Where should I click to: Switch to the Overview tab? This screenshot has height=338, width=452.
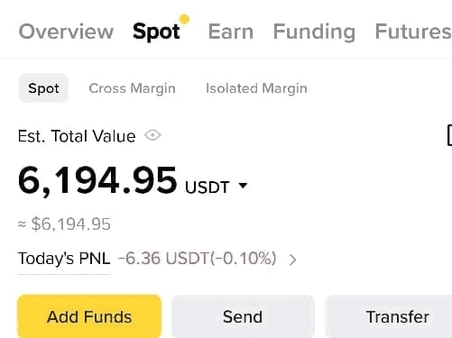pos(66,32)
